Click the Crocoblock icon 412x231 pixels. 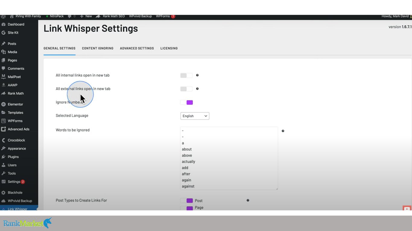click(3, 140)
